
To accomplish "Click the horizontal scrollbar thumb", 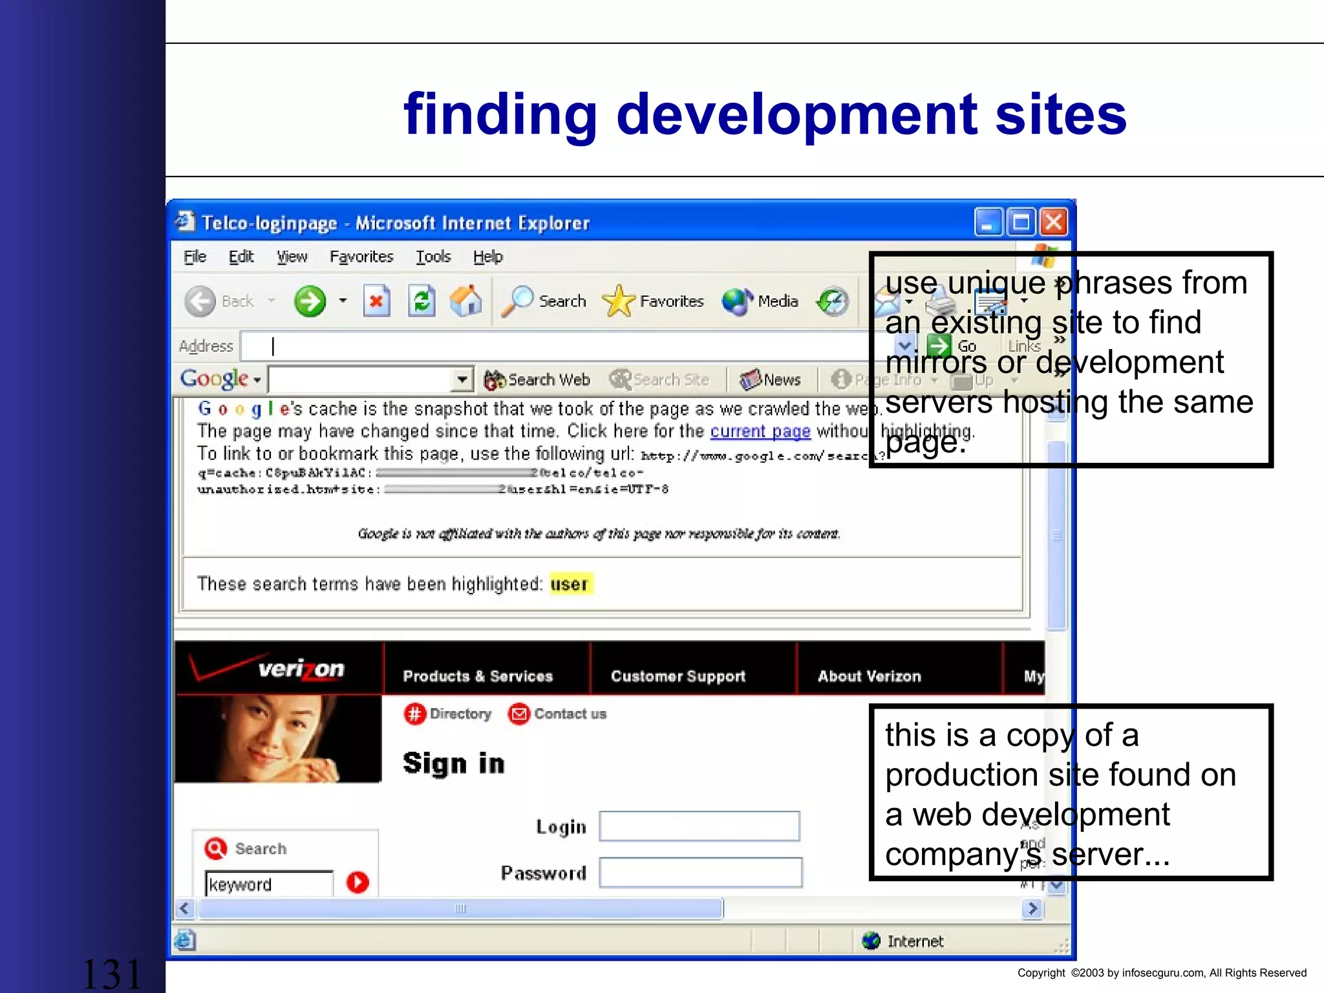I will [x=460, y=908].
